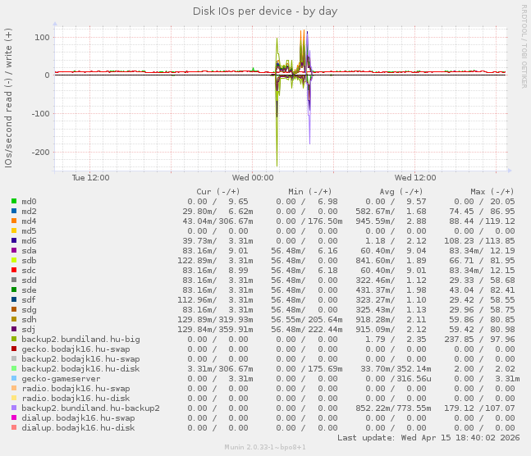
Task: Click the 'Tue 12:00' x-axis label
Action: [x=90, y=178]
